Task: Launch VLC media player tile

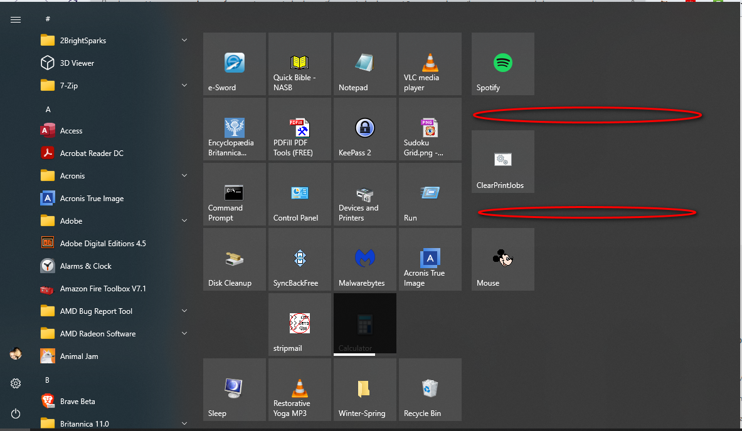Action: [430, 64]
